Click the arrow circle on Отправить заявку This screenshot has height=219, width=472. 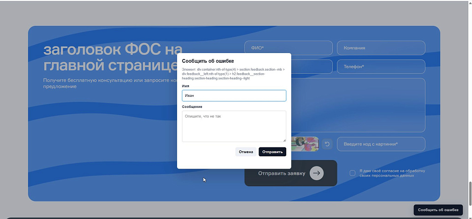pyautogui.click(x=316, y=173)
